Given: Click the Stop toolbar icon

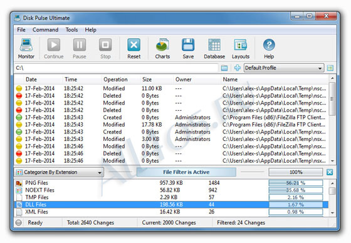Looking at the screenshot, I should point(105,45).
